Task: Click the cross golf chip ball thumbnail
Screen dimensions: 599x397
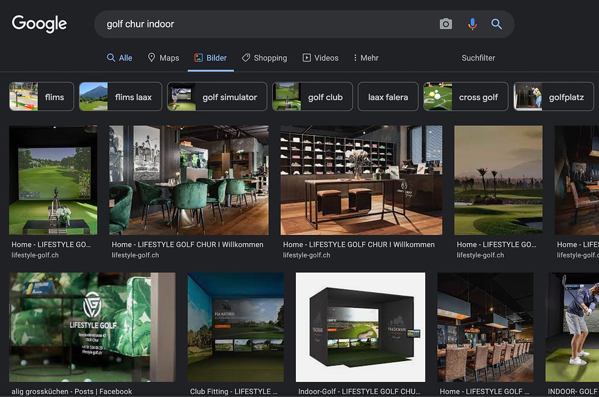Action: (x=438, y=96)
